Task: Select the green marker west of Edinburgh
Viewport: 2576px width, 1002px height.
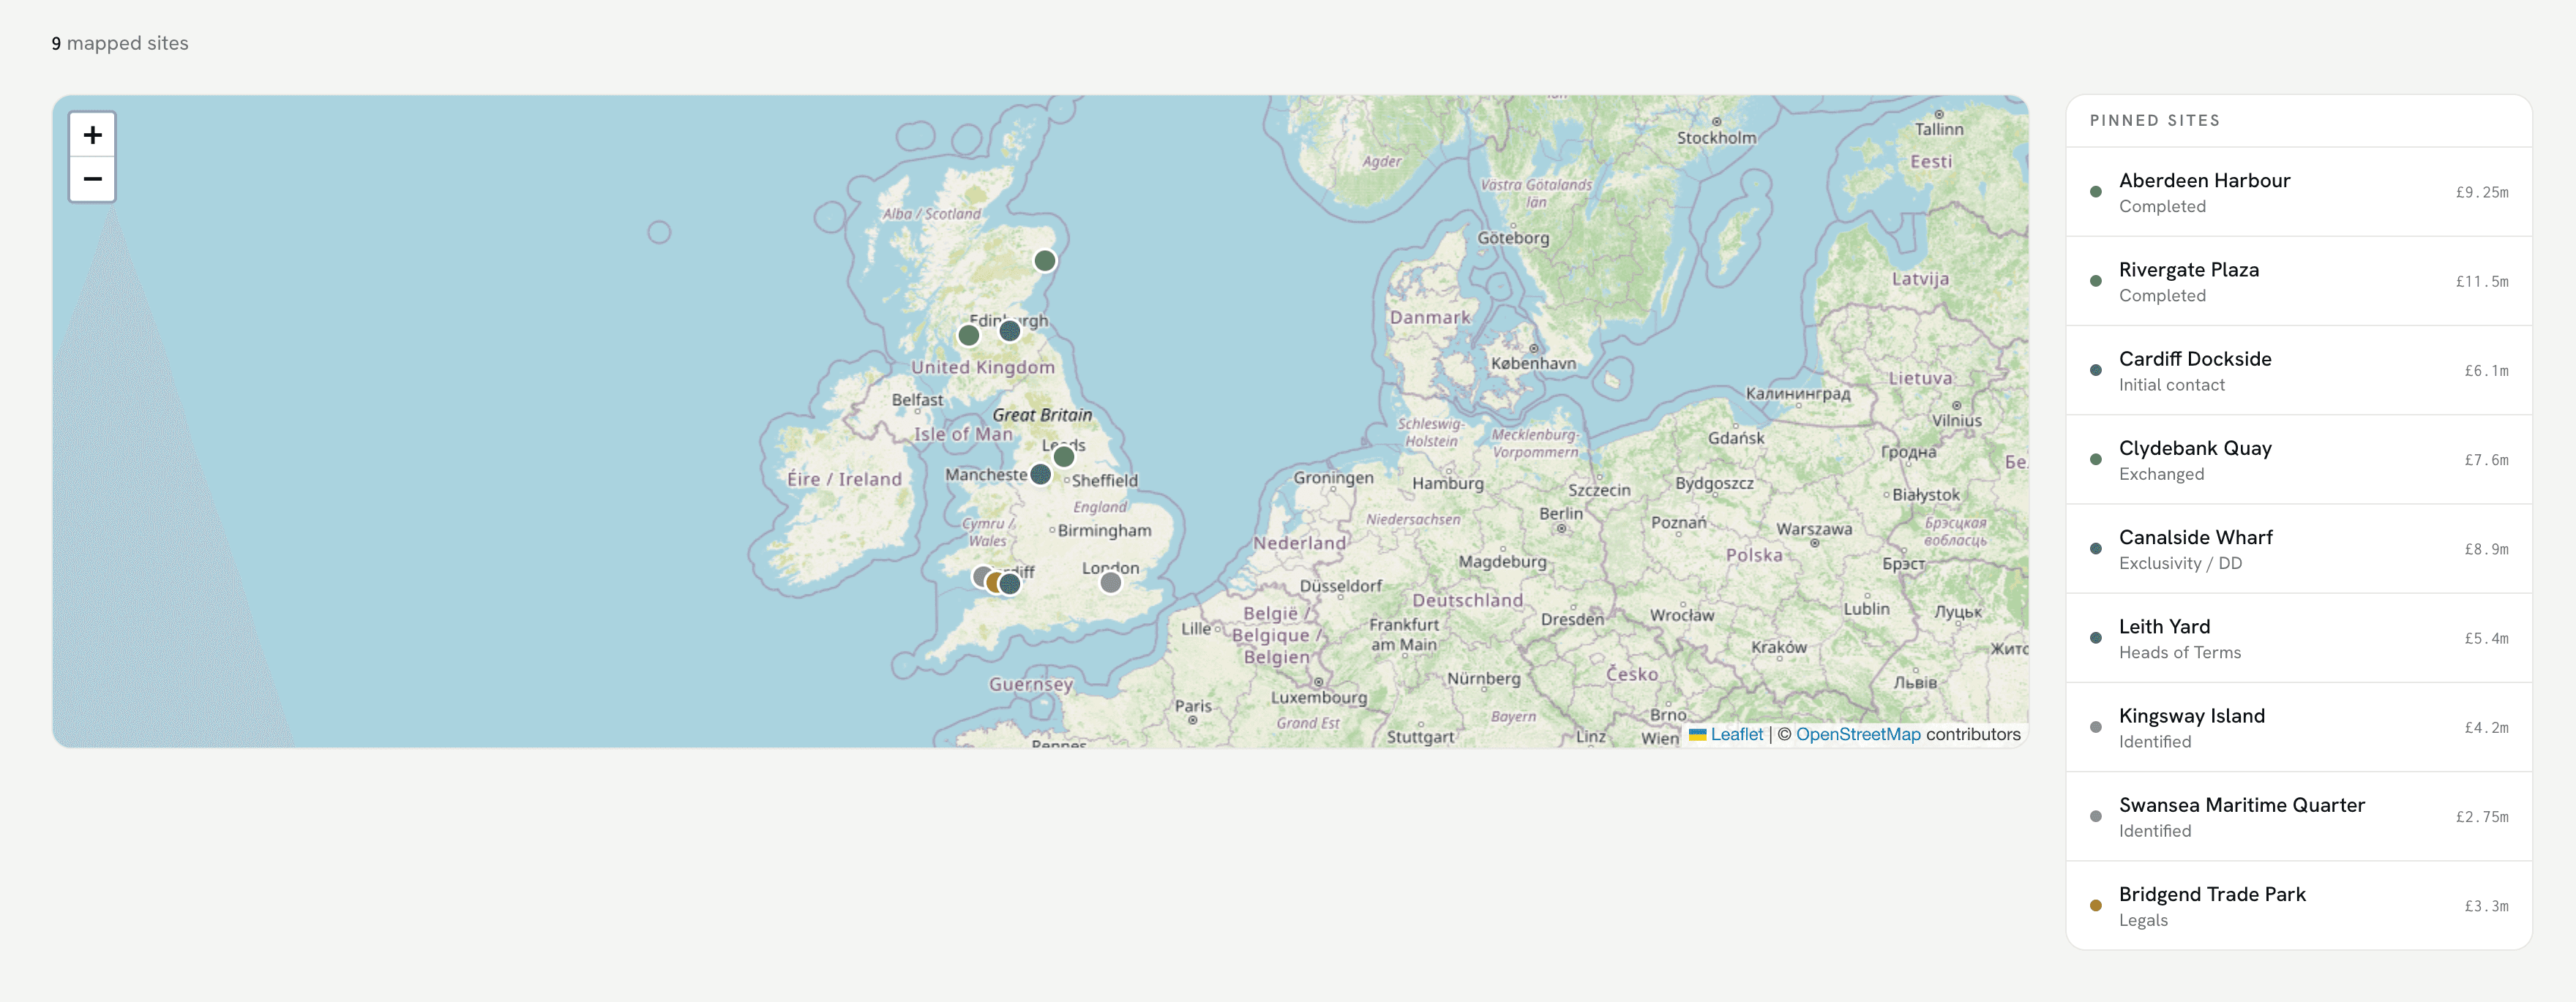Action: point(969,336)
